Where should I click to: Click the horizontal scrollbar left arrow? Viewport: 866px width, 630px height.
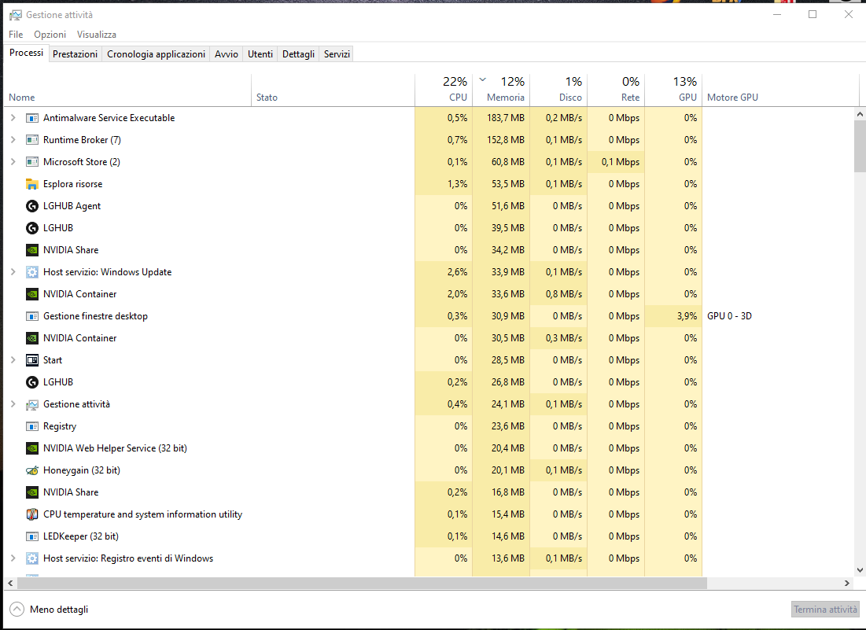pyautogui.click(x=10, y=583)
